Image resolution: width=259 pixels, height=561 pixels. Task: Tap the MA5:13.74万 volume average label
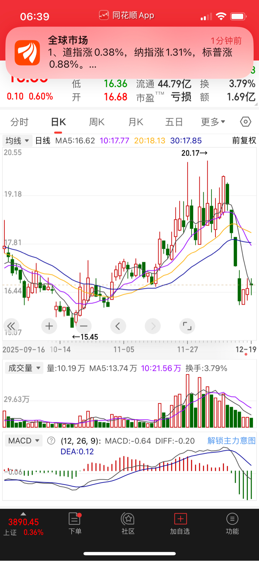coord(113,368)
